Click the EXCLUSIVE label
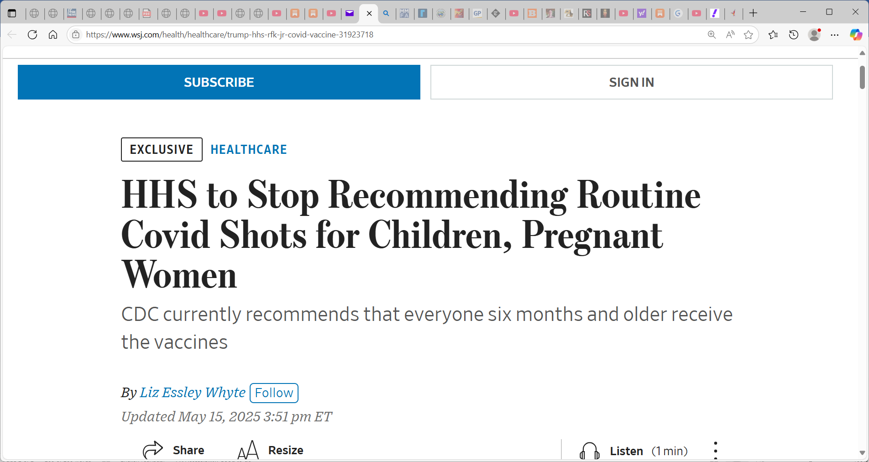869x462 pixels. coord(162,149)
